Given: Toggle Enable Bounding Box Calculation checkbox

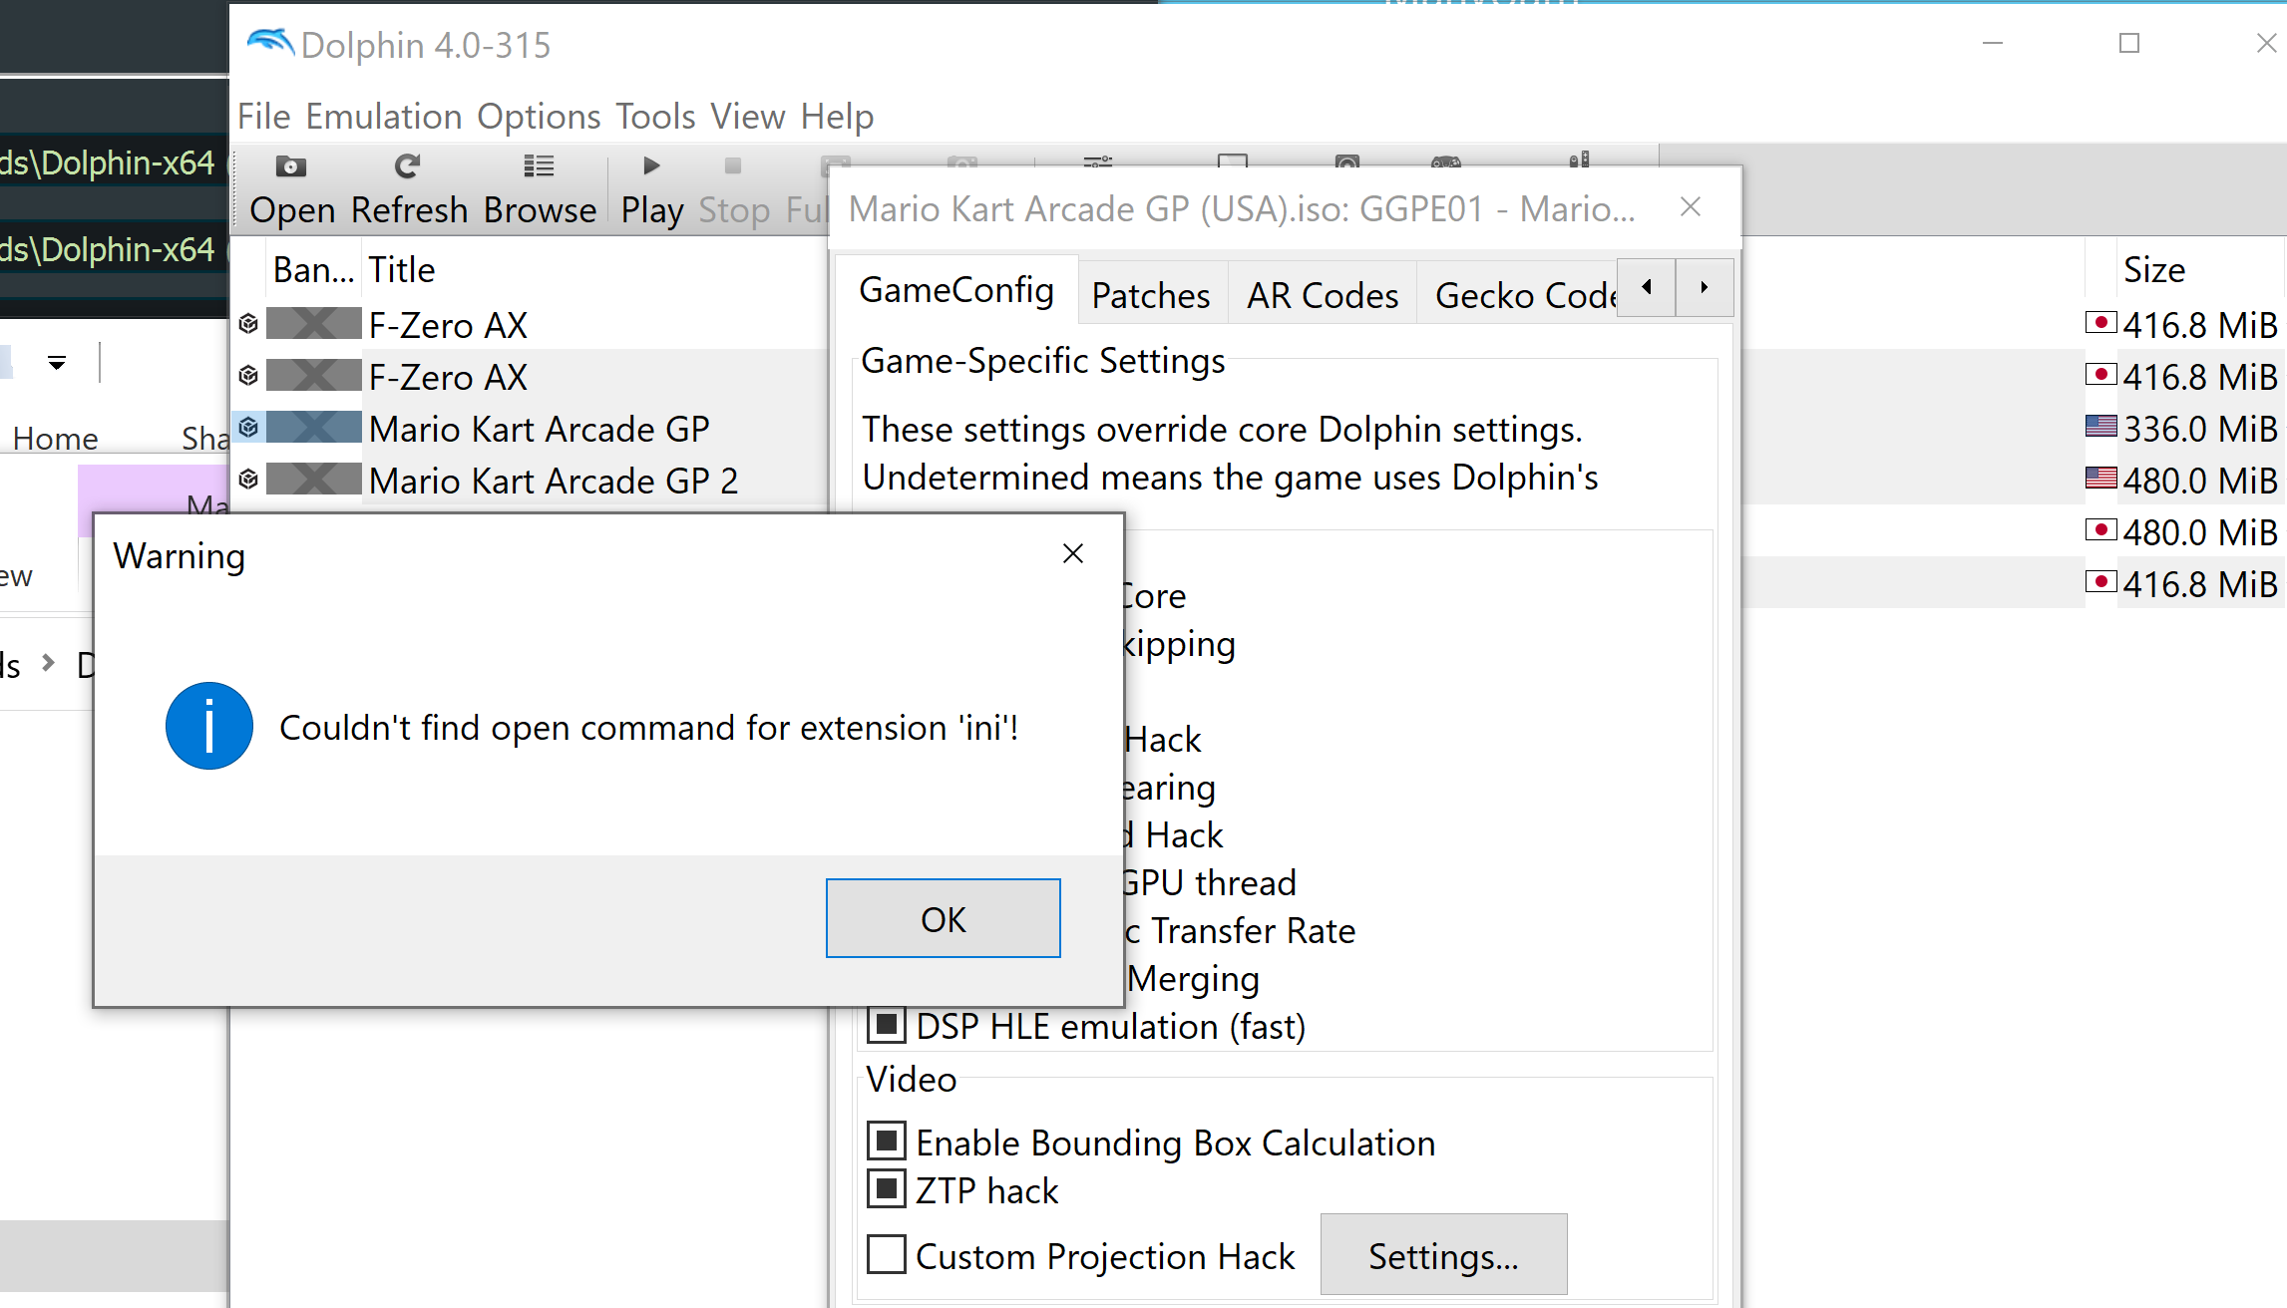Looking at the screenshot, I should click(x=887, y=1142).
